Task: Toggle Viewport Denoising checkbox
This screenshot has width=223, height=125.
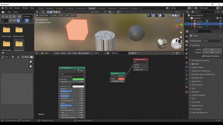Action: tap(203, 56)
